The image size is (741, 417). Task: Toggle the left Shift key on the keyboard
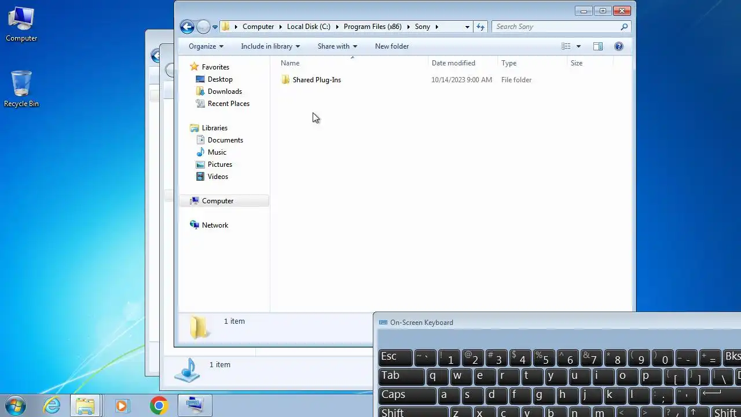[413, 412]
